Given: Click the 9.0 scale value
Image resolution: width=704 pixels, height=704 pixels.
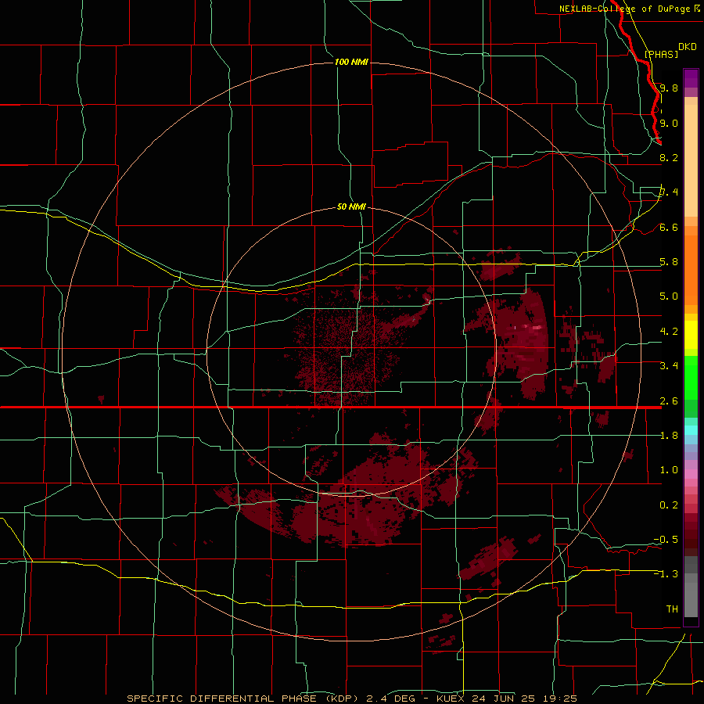Looking at the screenshot, I should [x=669, y=123].
